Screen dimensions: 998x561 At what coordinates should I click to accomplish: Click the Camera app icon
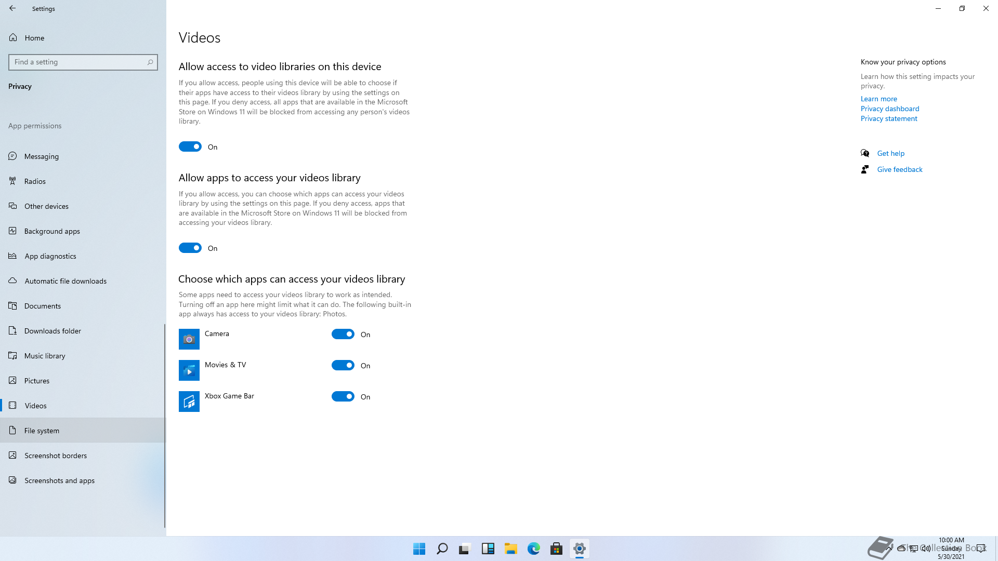click(x=189, y=339)
